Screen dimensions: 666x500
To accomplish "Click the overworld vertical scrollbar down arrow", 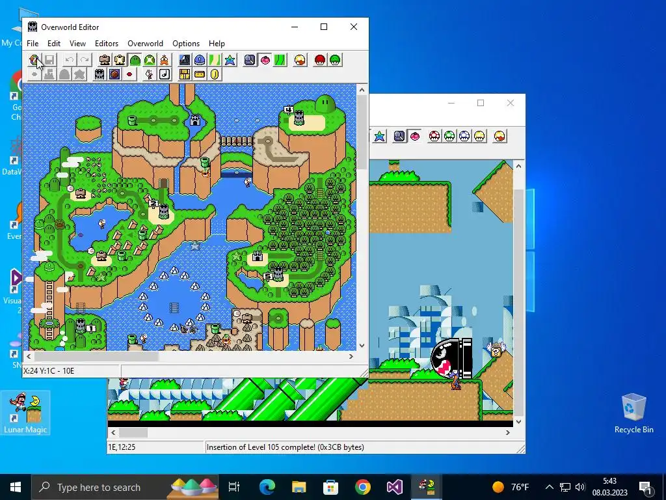I will click(362, 346).
